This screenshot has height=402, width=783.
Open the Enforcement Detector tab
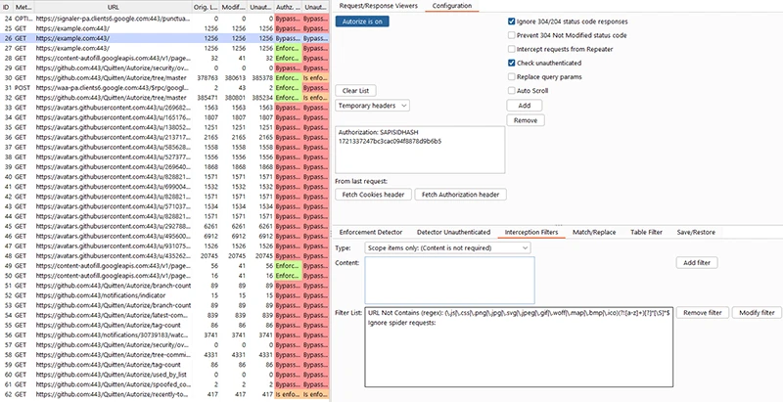point(371,232)
